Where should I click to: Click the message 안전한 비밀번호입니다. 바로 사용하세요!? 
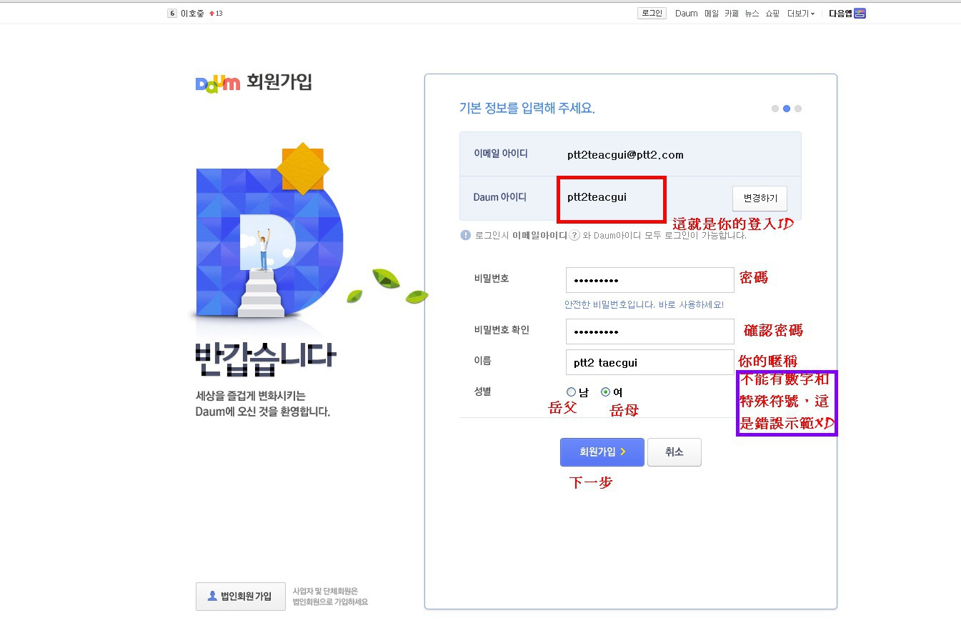(644, 304)
